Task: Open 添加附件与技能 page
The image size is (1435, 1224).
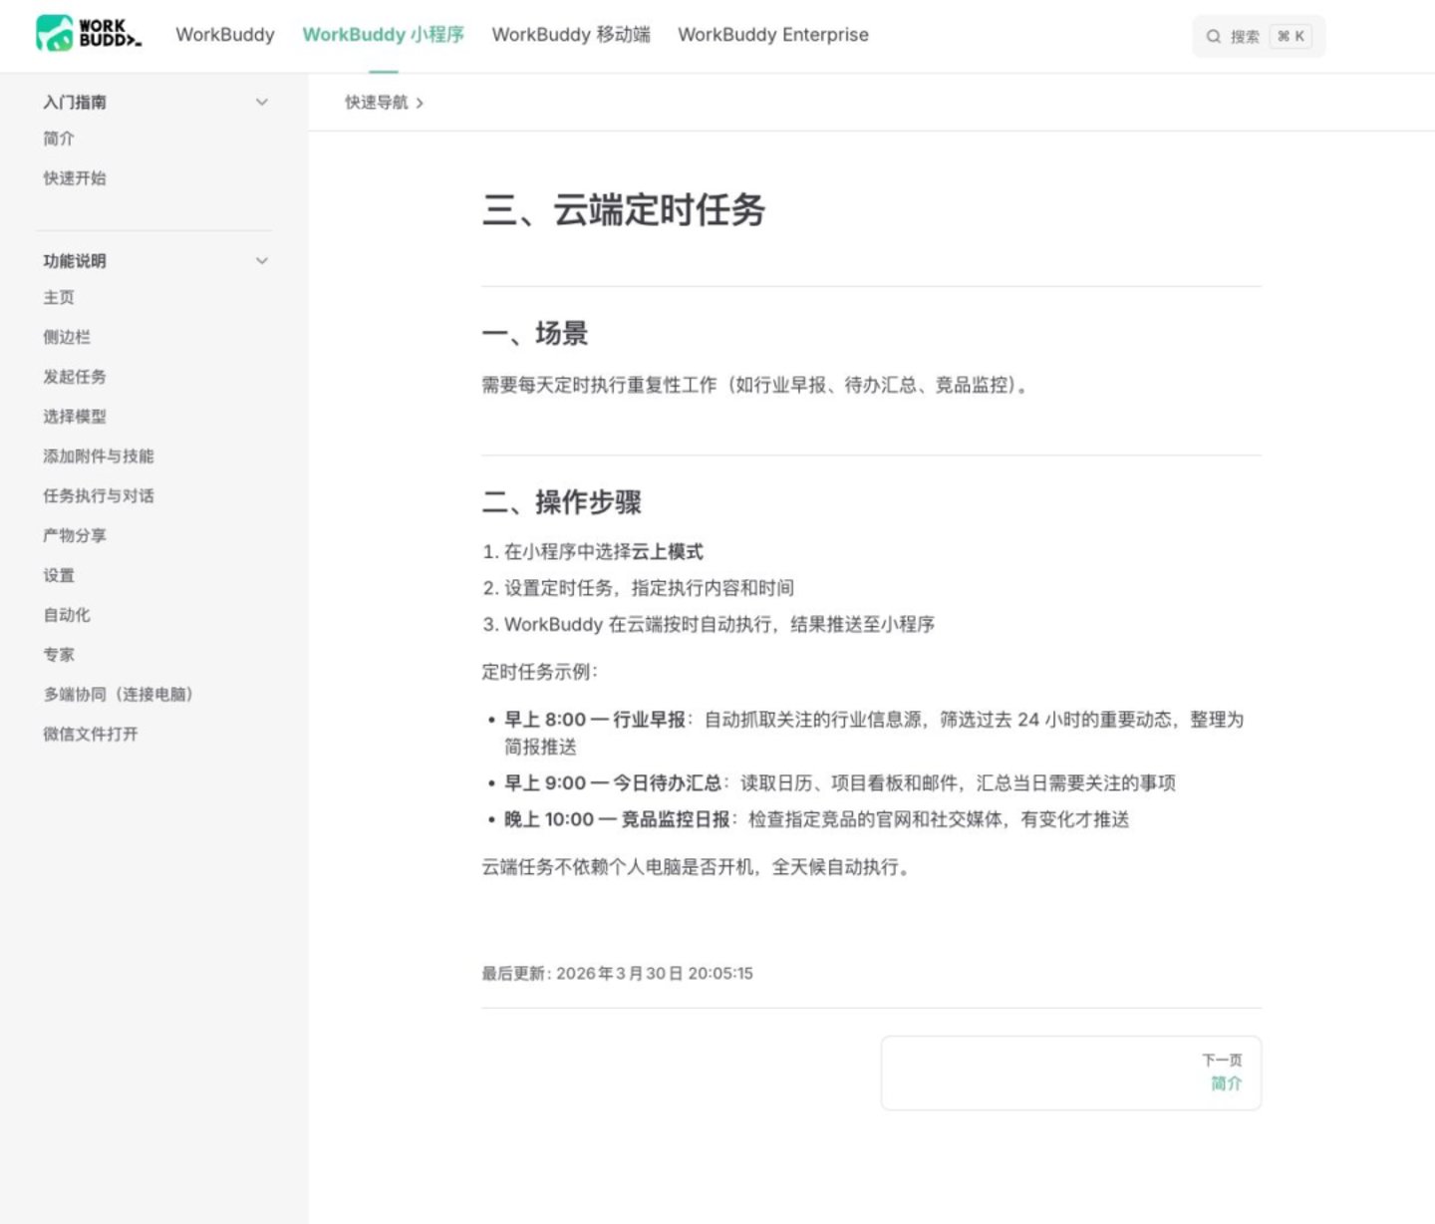Action: click(x=99, y=457)
